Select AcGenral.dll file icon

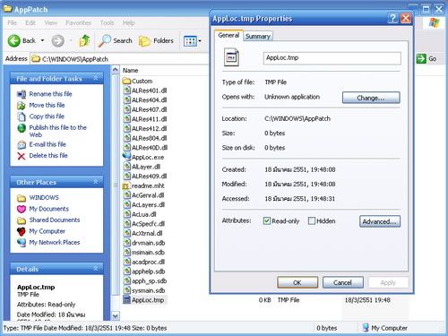[x=127, y=195]
